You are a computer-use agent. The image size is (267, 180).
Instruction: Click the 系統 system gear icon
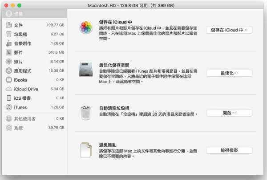9,128
